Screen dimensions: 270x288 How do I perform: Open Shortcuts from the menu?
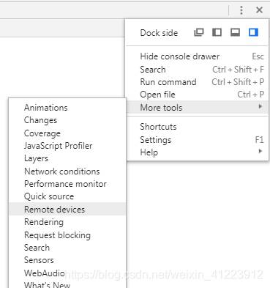pyautogui.click(x=197, y=127)
